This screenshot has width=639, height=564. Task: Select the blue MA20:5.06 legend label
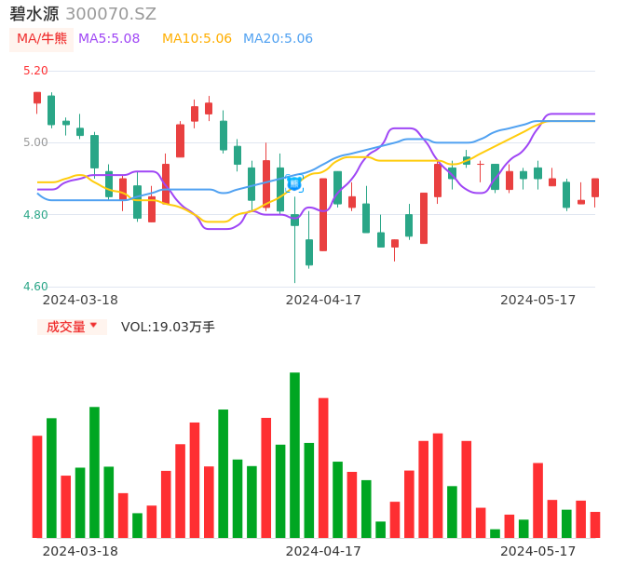(278, 39)
